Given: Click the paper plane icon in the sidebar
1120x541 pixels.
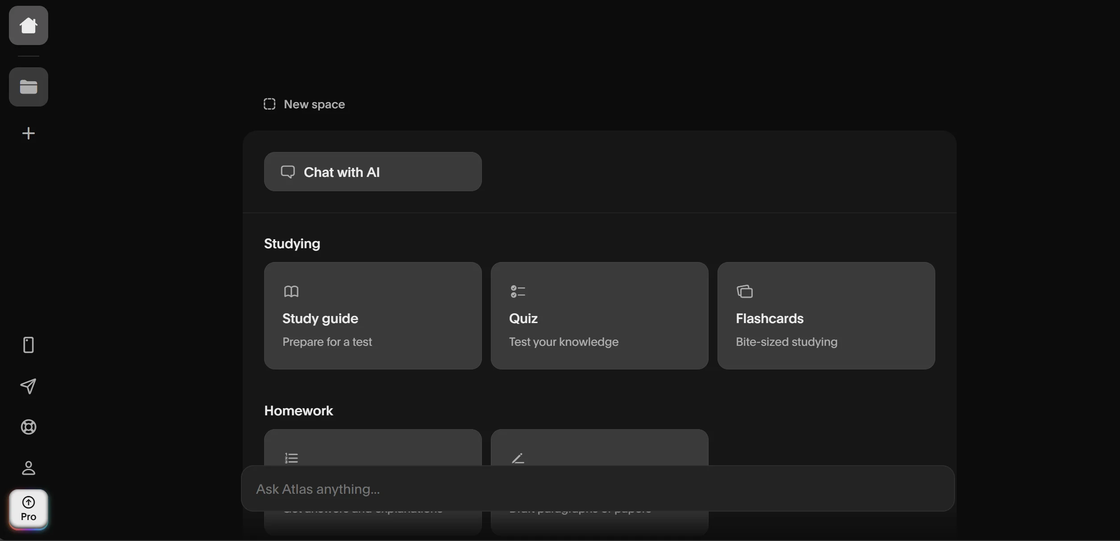Looking at the screenshot, I should point(28,386).
